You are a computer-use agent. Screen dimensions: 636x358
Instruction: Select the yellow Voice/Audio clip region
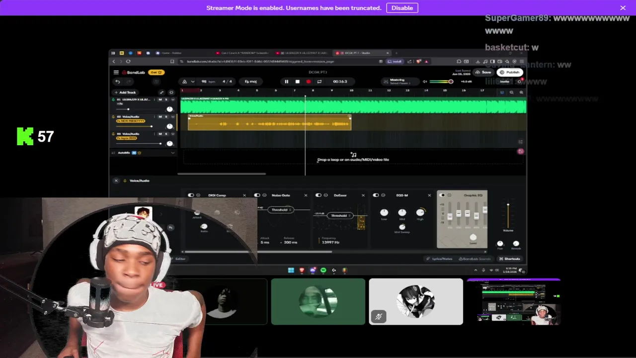(x=269, y=123)
